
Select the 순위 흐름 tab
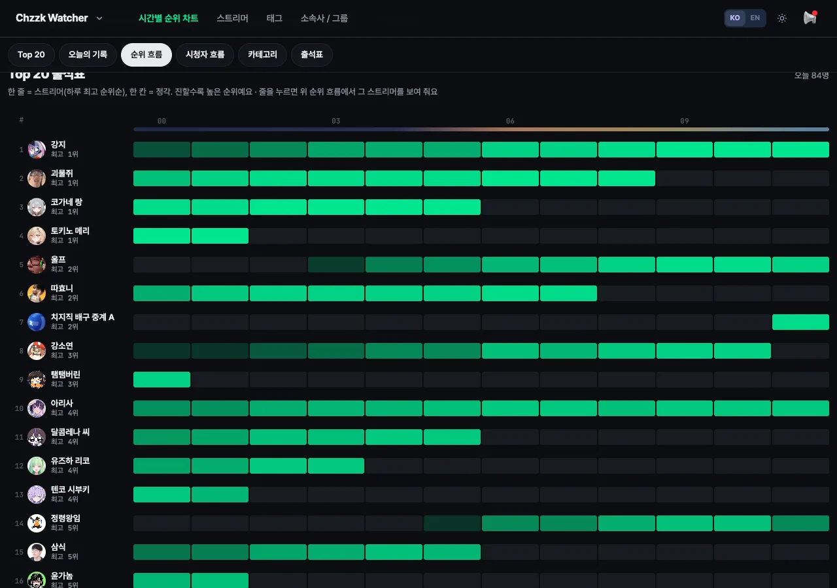pyautogui.click(x=146, y=55)
